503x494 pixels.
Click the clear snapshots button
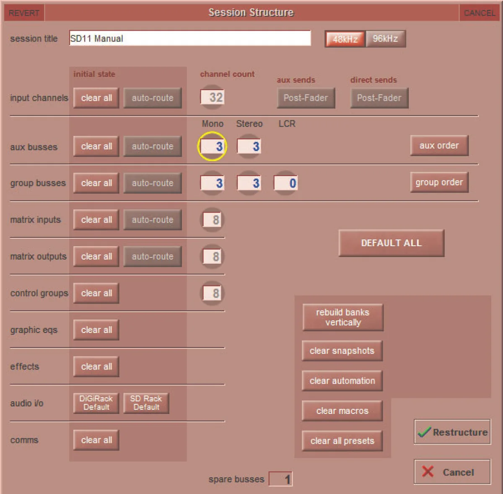click(x=342, y=351)
